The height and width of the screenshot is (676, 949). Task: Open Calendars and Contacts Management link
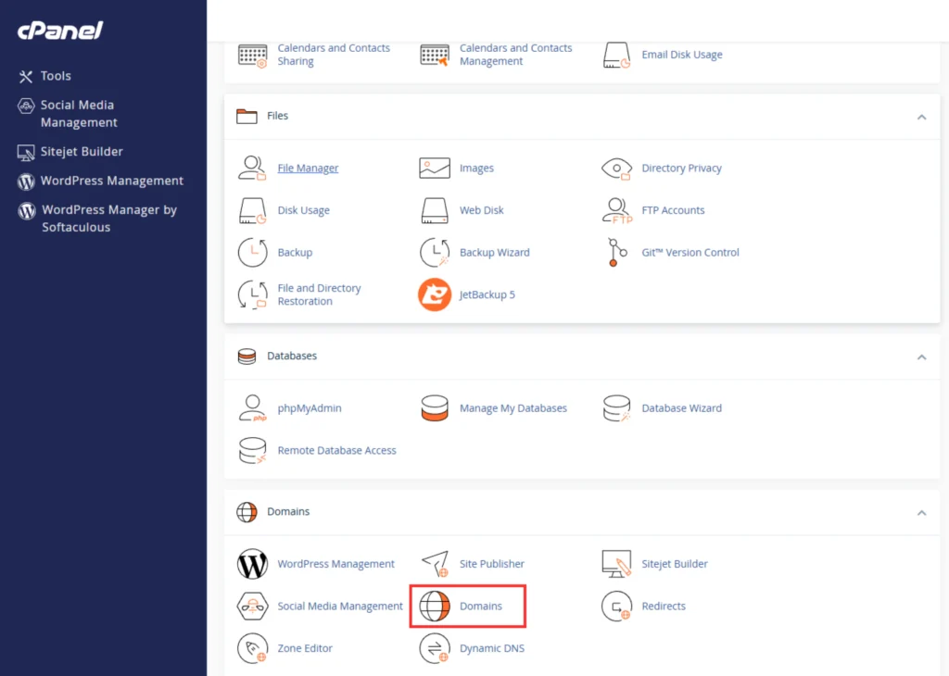515,55
